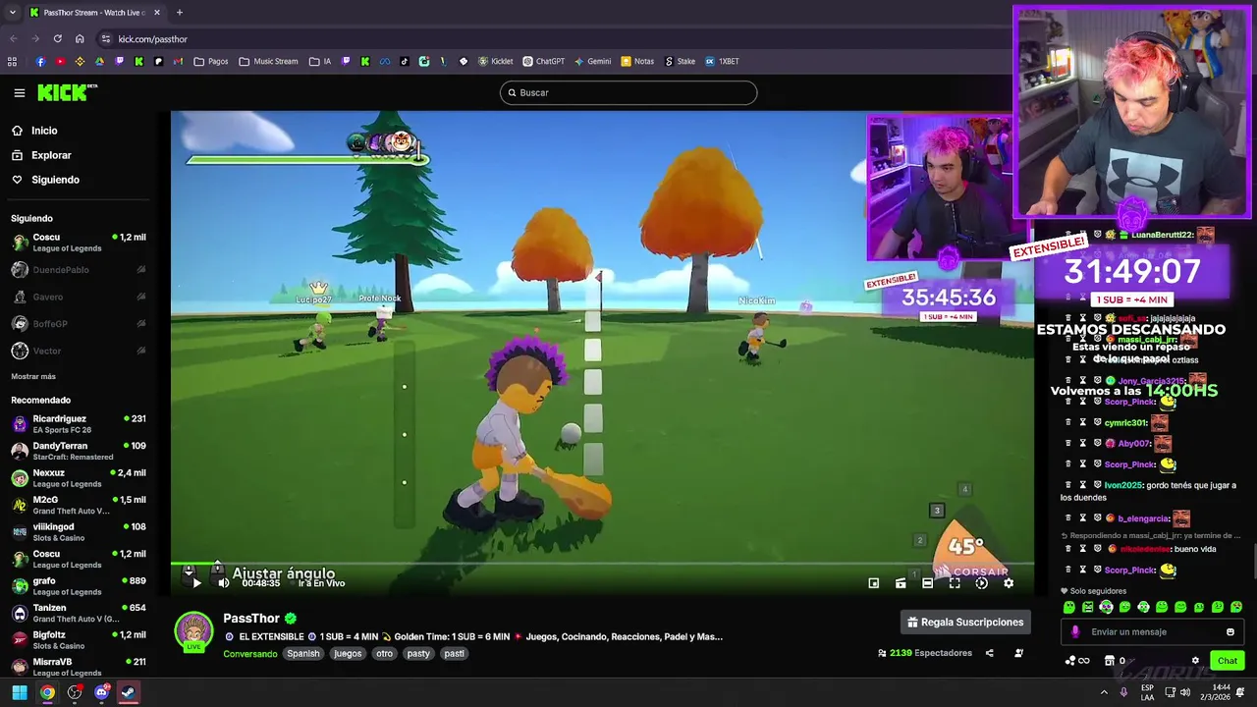Open the IA bookmark folder

point(320,61)
